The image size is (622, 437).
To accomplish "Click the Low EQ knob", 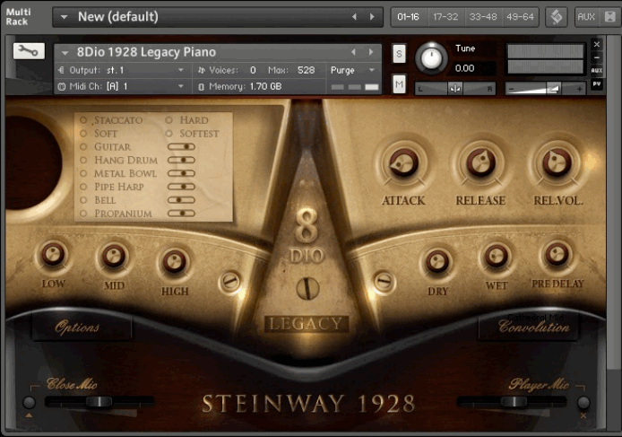I will [x=53, y=254].
